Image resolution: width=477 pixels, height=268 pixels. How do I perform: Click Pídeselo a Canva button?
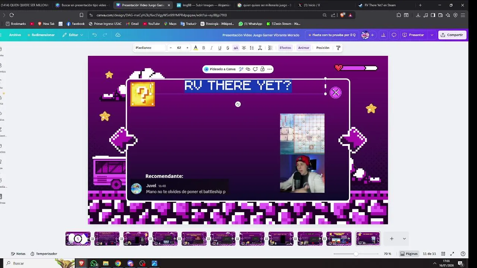220,69
